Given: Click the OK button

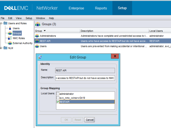Looking at the screenshot, I should point(66,120).
